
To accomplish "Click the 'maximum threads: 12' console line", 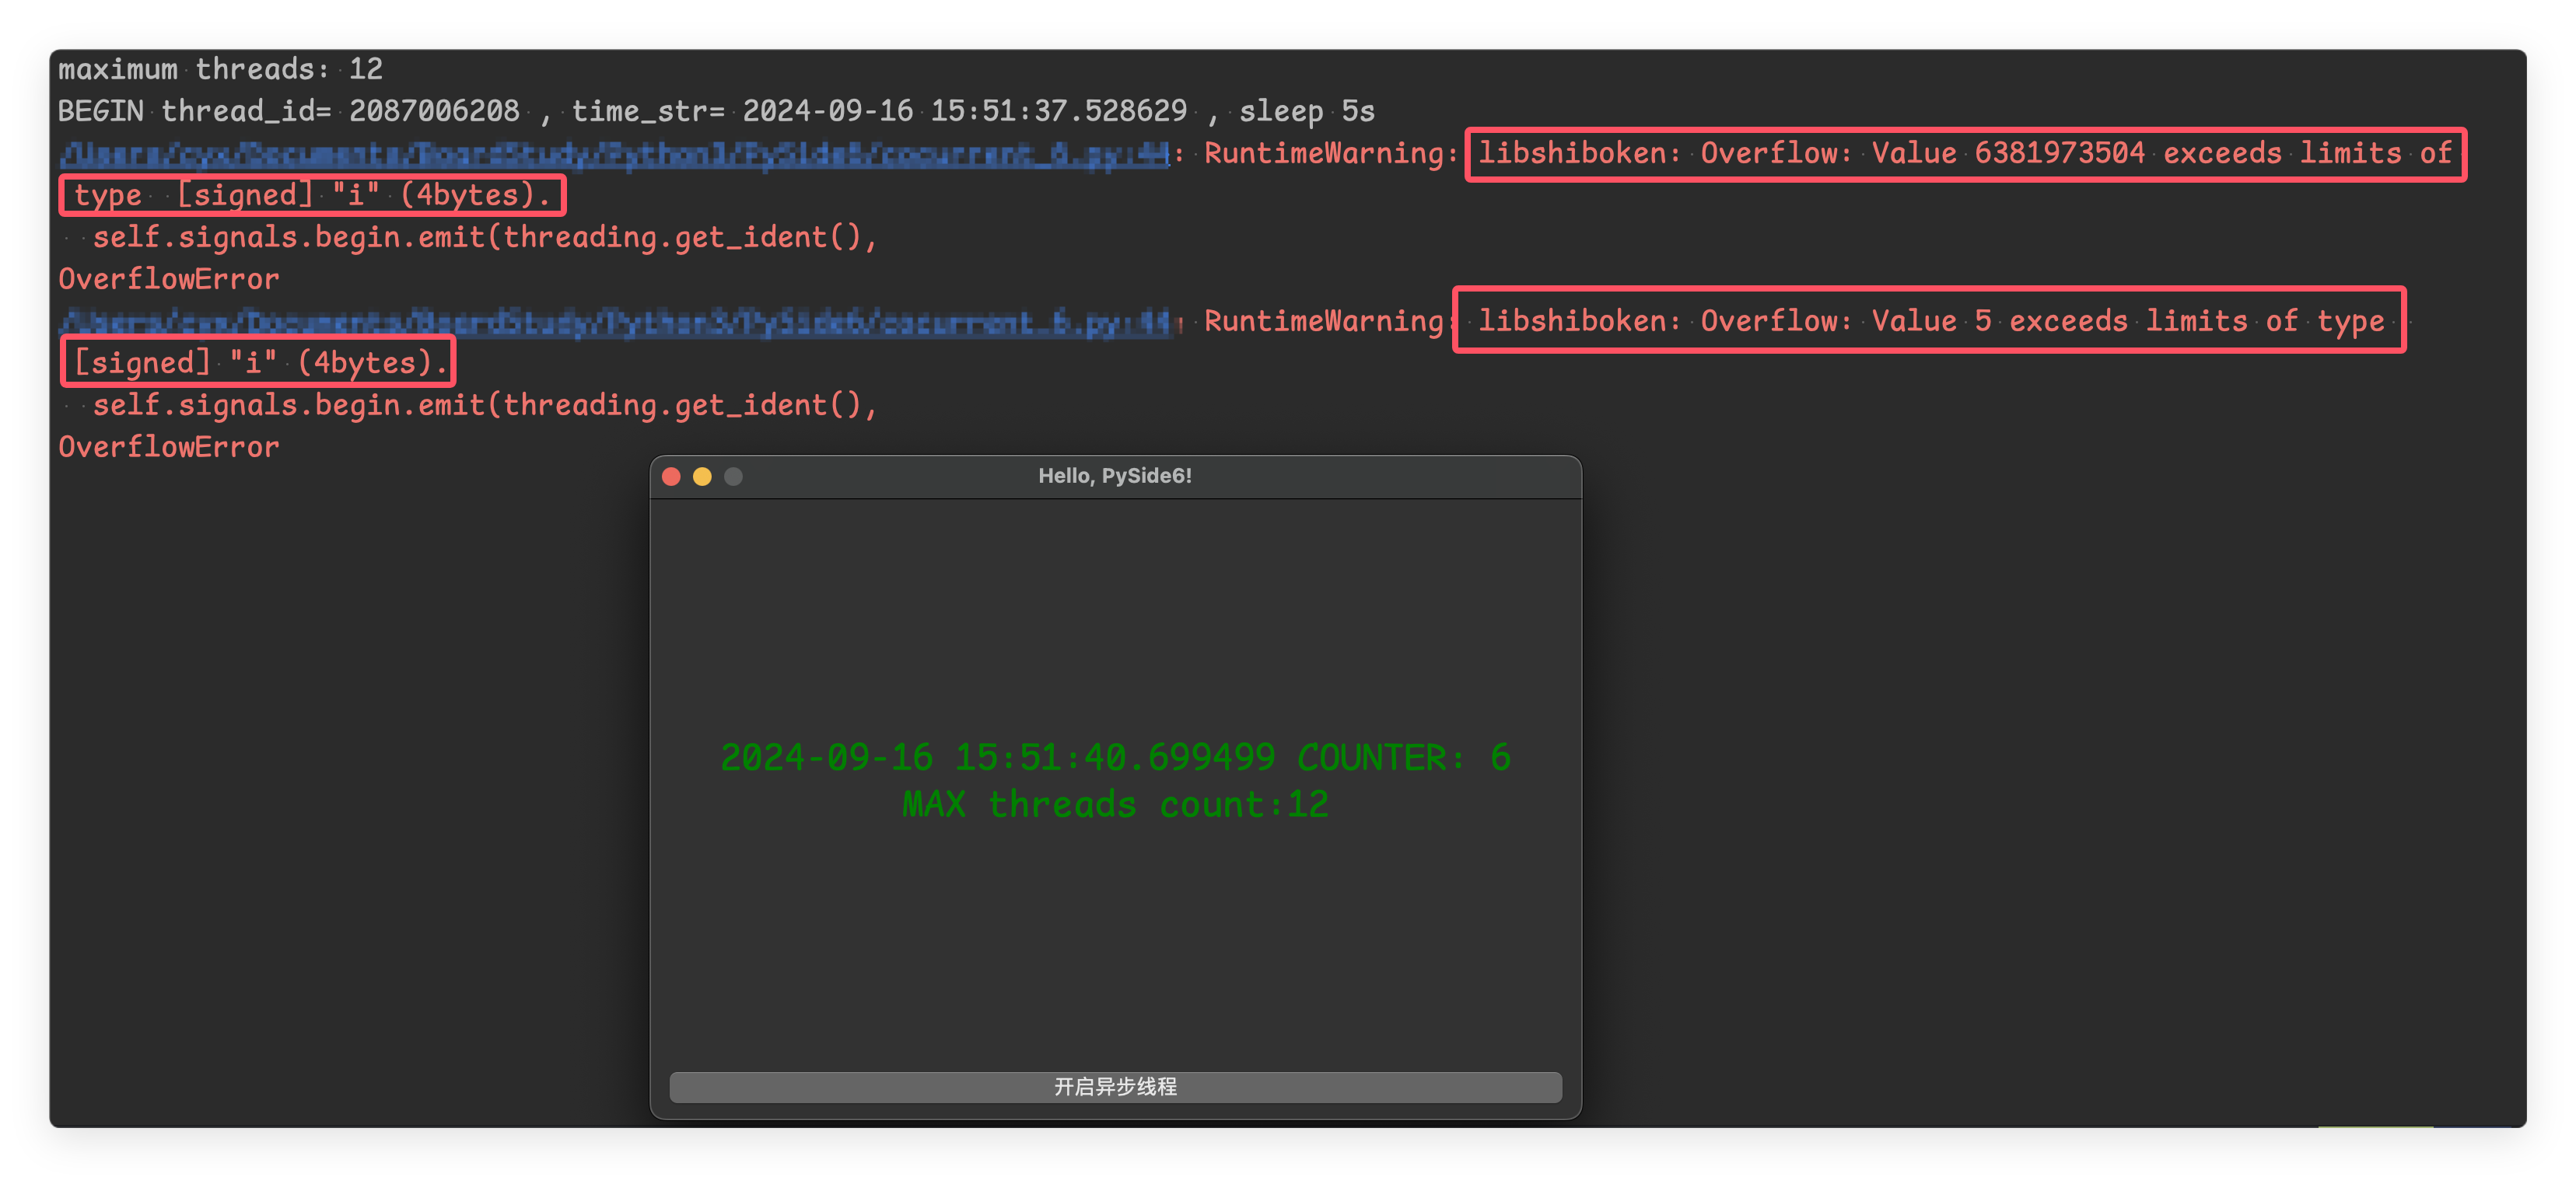I will click(220, 69).
